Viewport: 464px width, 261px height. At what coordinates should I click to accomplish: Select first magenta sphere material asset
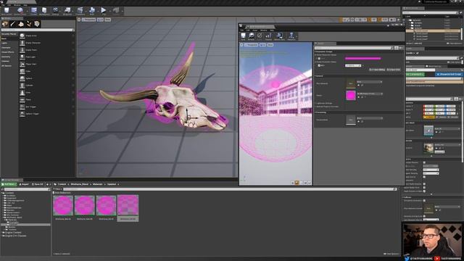(x=63, y=205)
